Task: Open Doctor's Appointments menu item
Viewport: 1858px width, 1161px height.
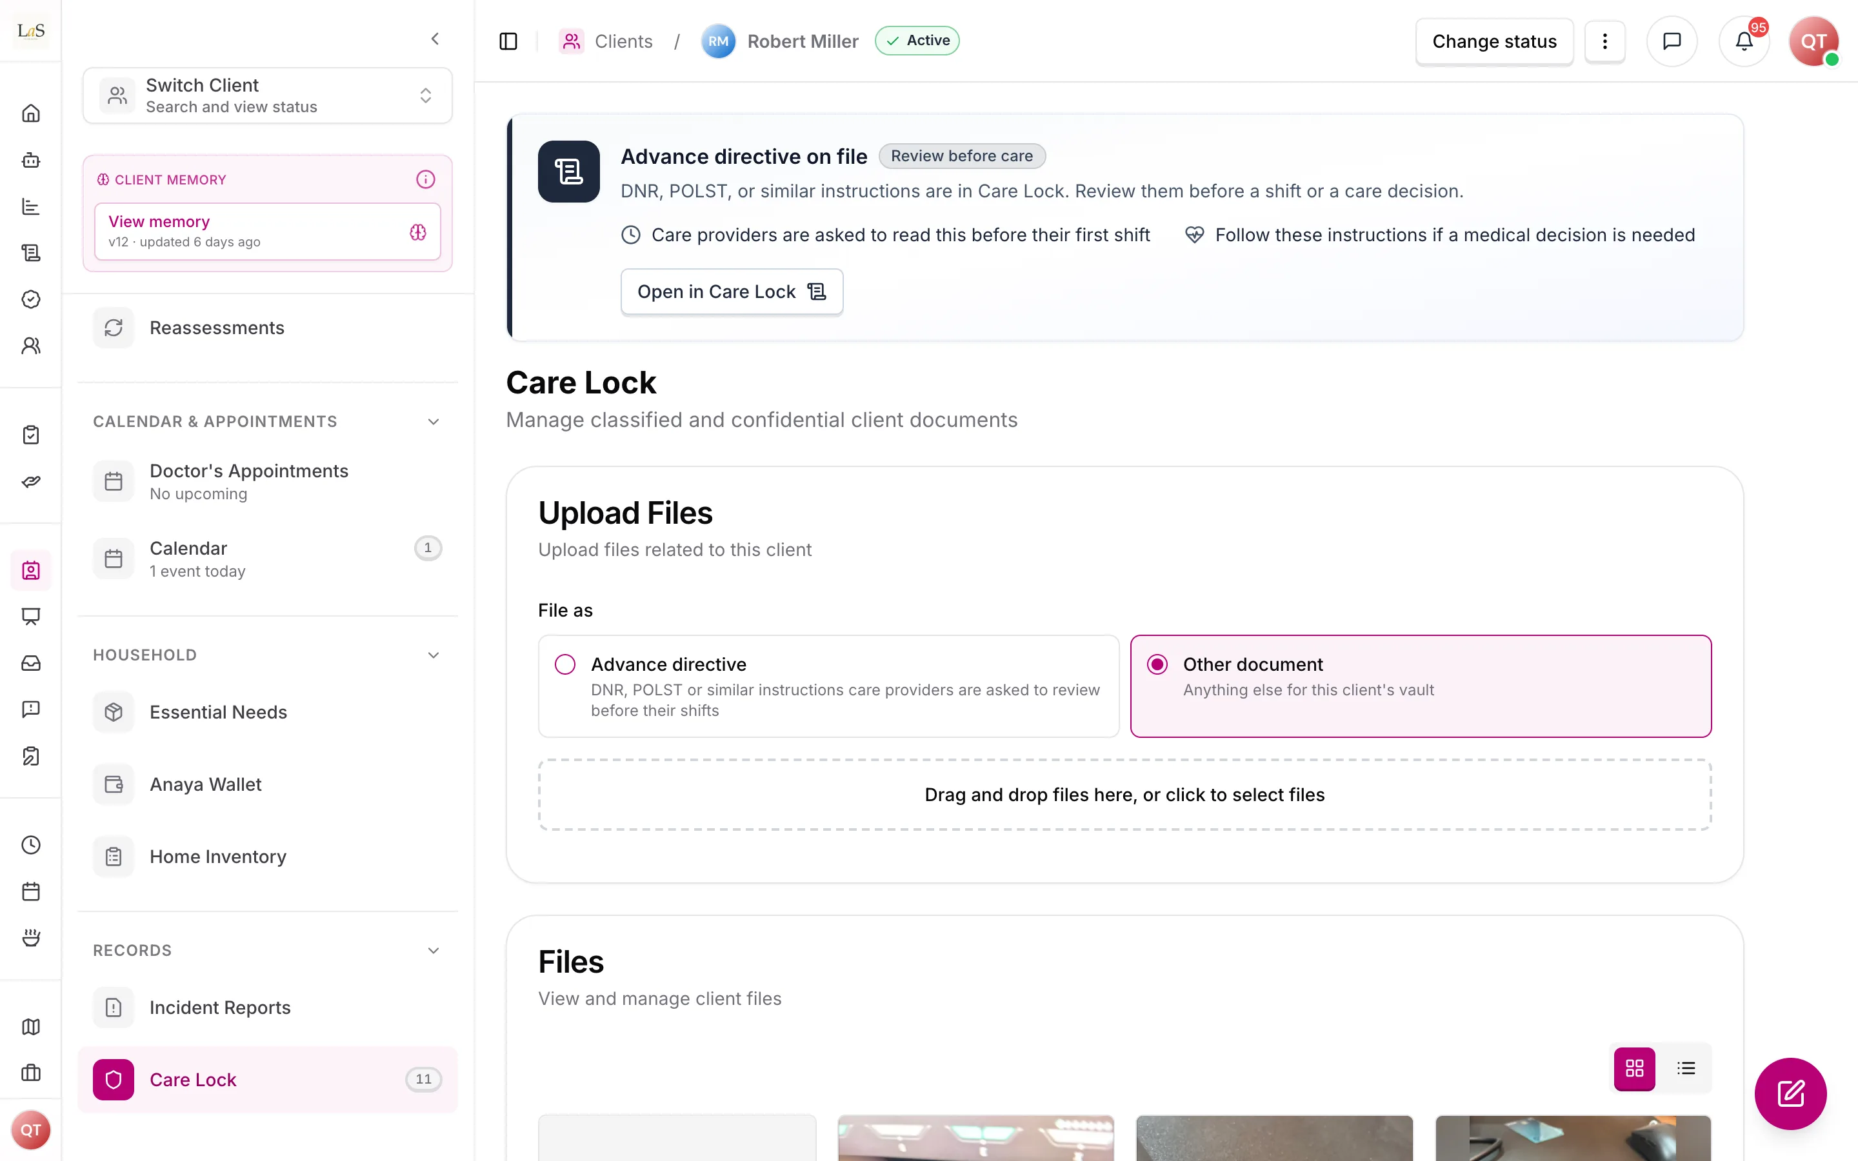Action: coord(267,481)
